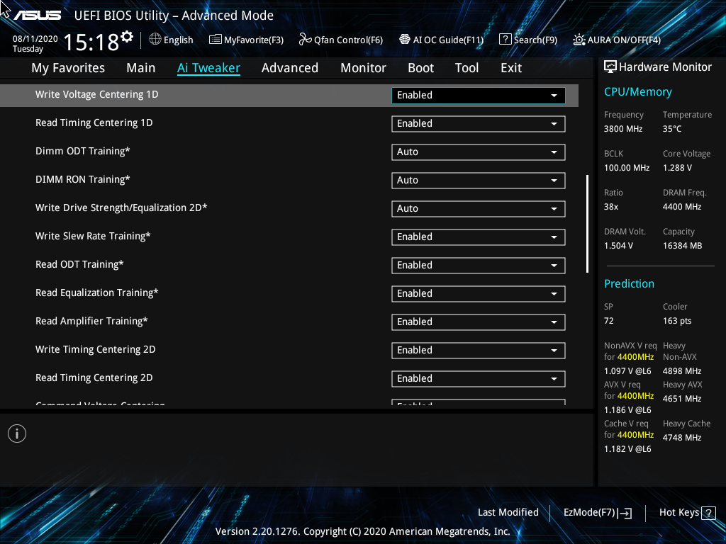Expand the DIMM RON Training selector
The image size is (726, 544).
(x=478, y=180)
